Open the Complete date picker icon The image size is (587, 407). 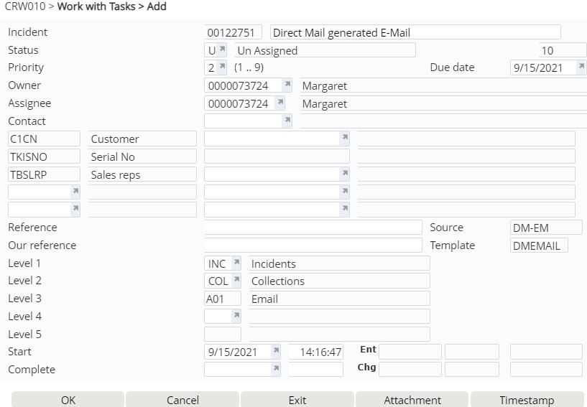click(275, 369)
